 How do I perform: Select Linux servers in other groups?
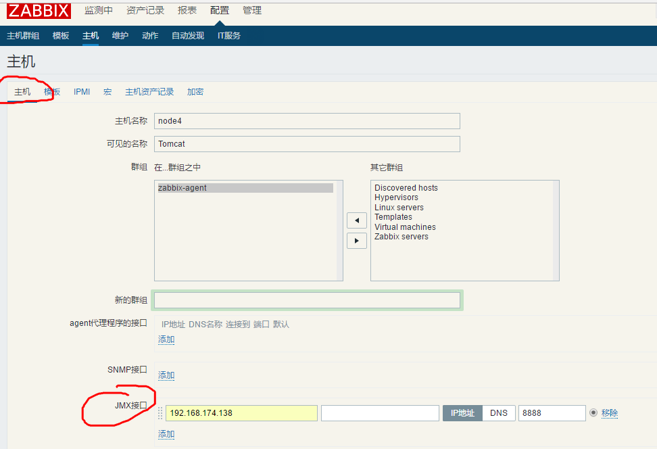click(399, 208)
